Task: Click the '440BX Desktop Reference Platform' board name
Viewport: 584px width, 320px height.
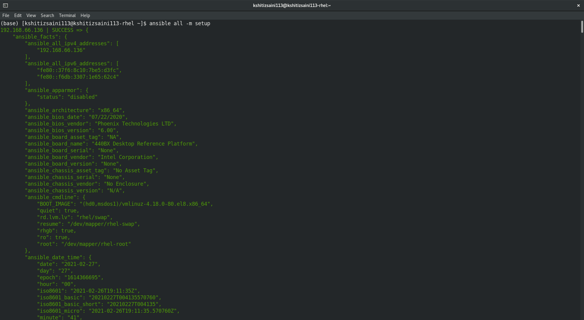Action: (x=144, y=144)
